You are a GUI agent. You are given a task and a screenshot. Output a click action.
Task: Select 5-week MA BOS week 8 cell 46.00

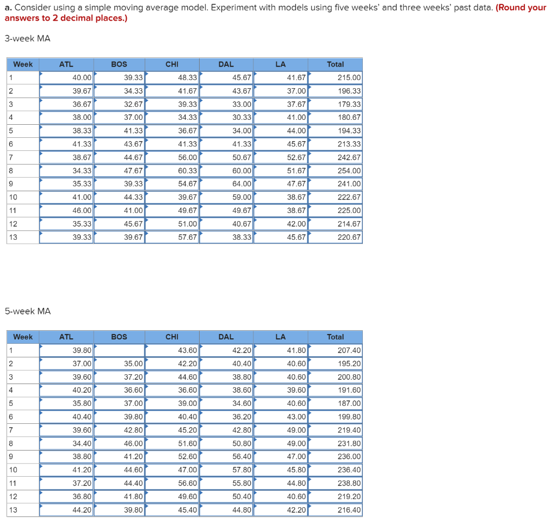[119, 443]
